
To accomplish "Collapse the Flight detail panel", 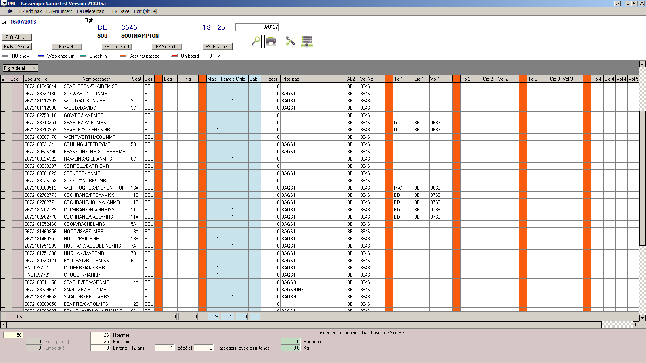I will coord(34,68).
